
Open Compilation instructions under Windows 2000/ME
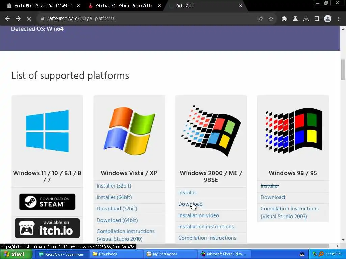[x=207, y=238]
